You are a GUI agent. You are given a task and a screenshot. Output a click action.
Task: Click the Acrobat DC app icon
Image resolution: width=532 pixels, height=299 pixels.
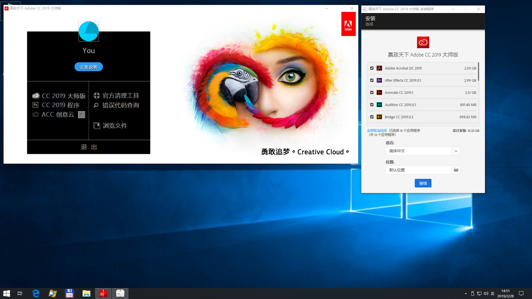coord(379,68)
